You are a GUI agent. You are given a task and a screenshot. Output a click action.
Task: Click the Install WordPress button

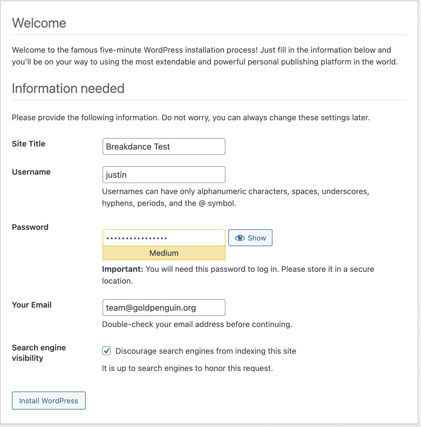coord(48,401)
